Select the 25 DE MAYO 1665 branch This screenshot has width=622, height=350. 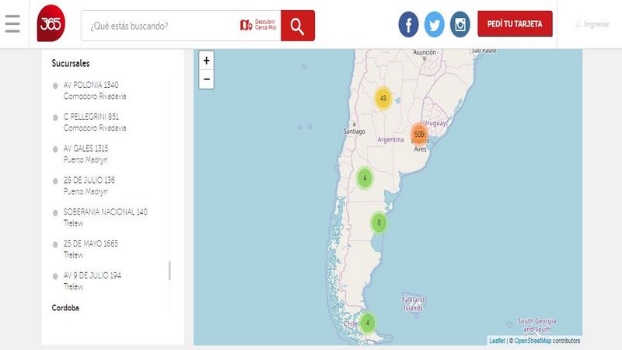click(x=91, y=243)
